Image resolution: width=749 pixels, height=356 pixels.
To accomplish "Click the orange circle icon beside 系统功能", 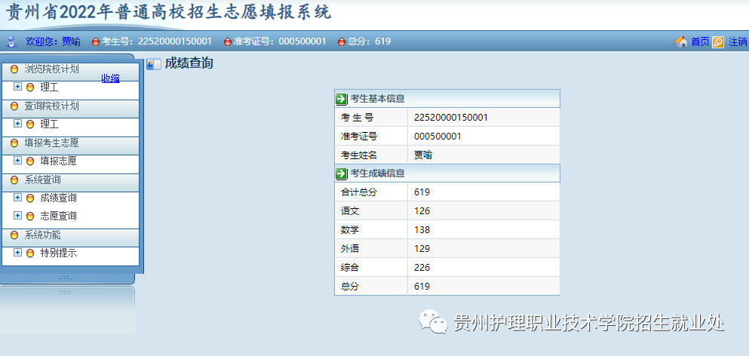I will (14, 235).
